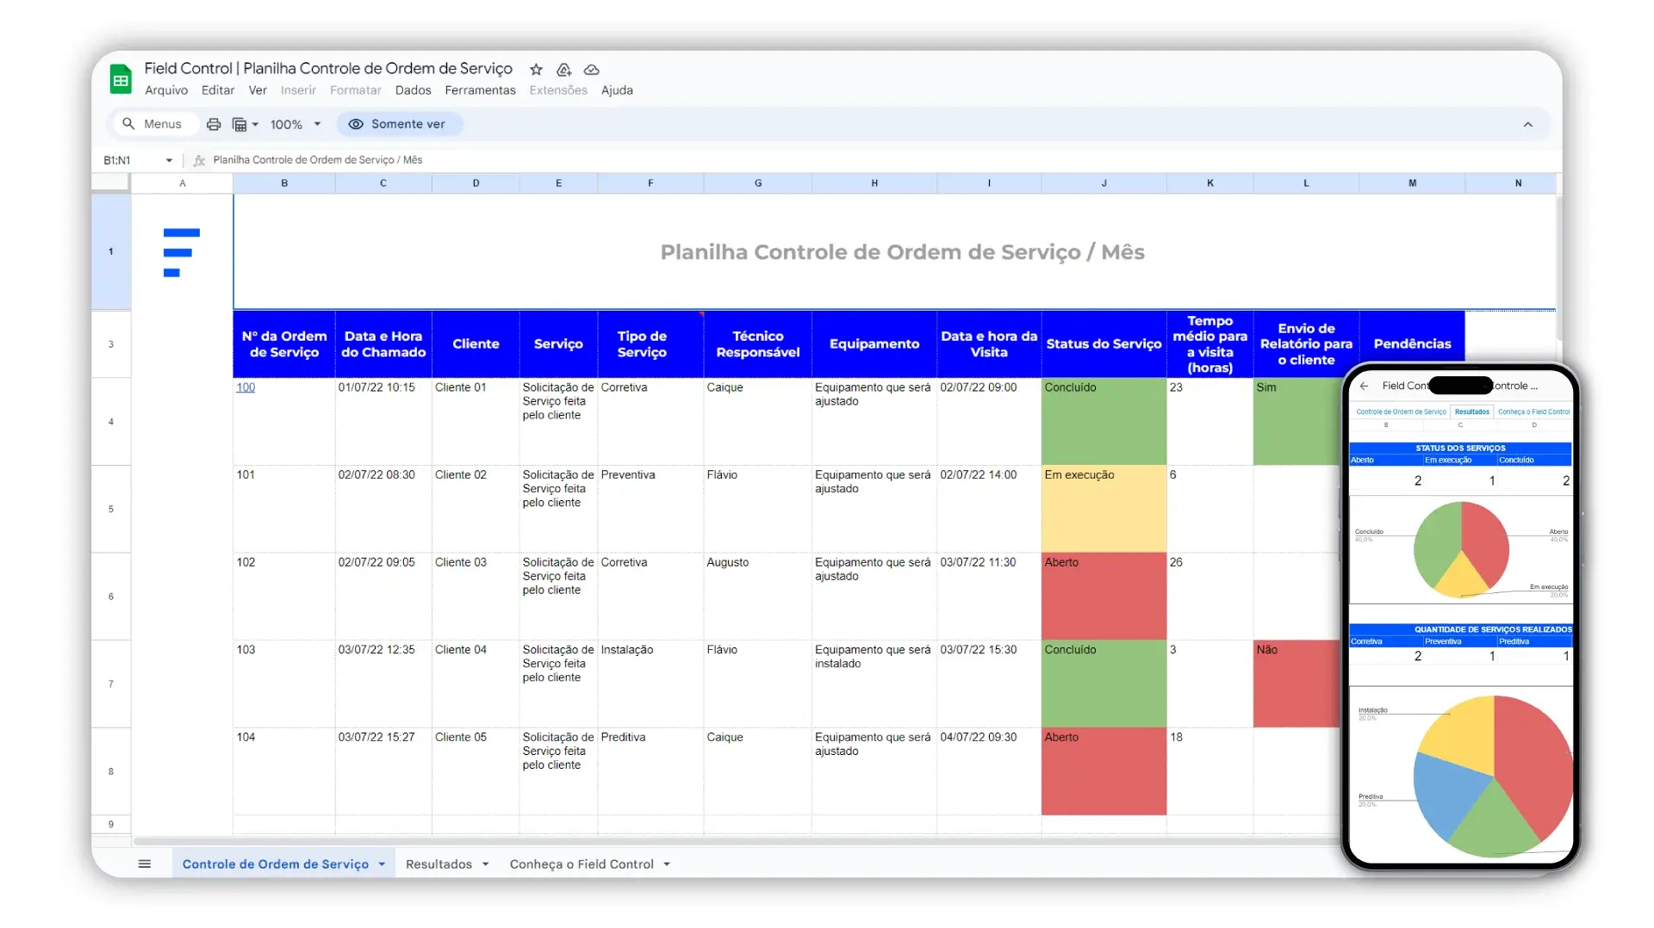This screenshot has width=1654, height=928.
Task: Open the Resultados tab dropdown arrow
Action: point(486,864)
